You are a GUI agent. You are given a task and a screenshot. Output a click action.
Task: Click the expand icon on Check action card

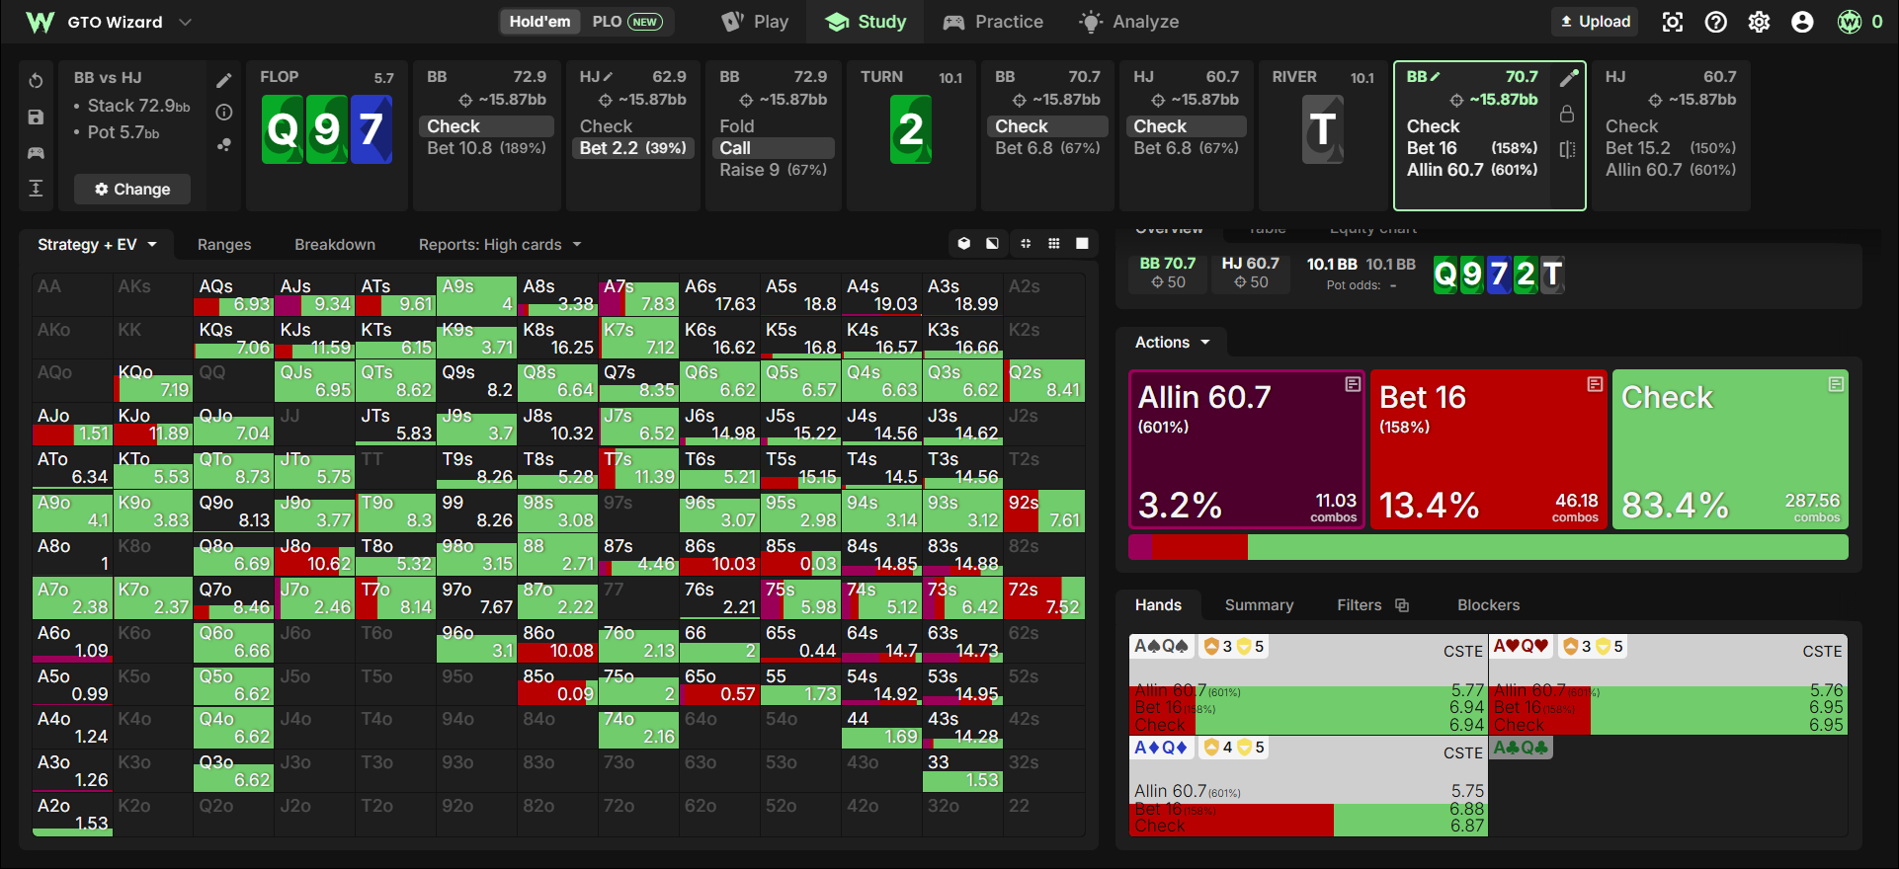tap(1836, 384)
